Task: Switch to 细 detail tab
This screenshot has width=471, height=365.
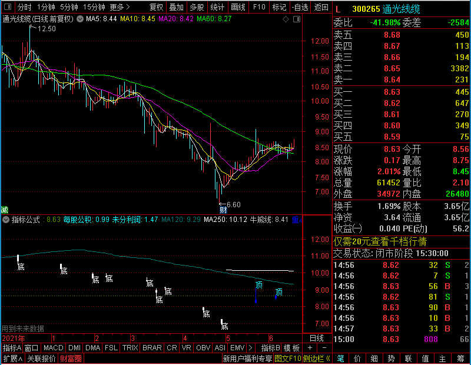Action: [x=374, y=359]
